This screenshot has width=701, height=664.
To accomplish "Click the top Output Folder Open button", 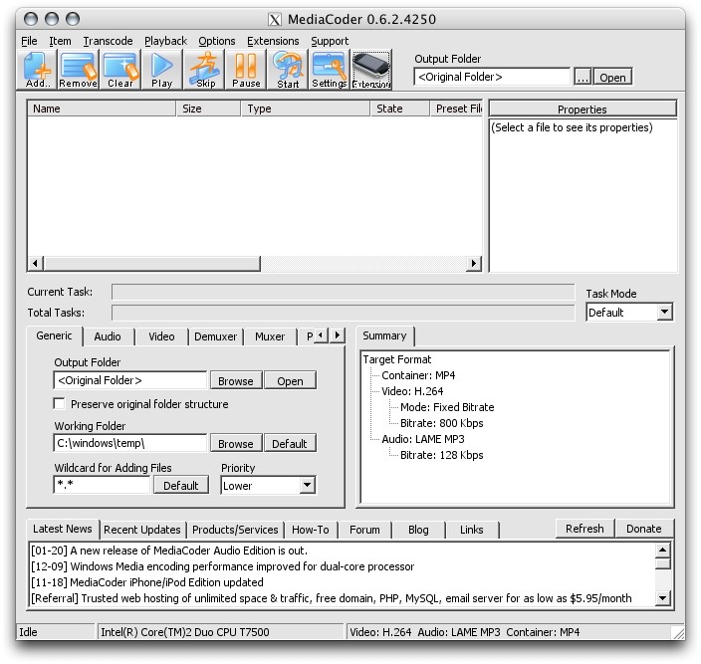I will click(x=612, y=78).
